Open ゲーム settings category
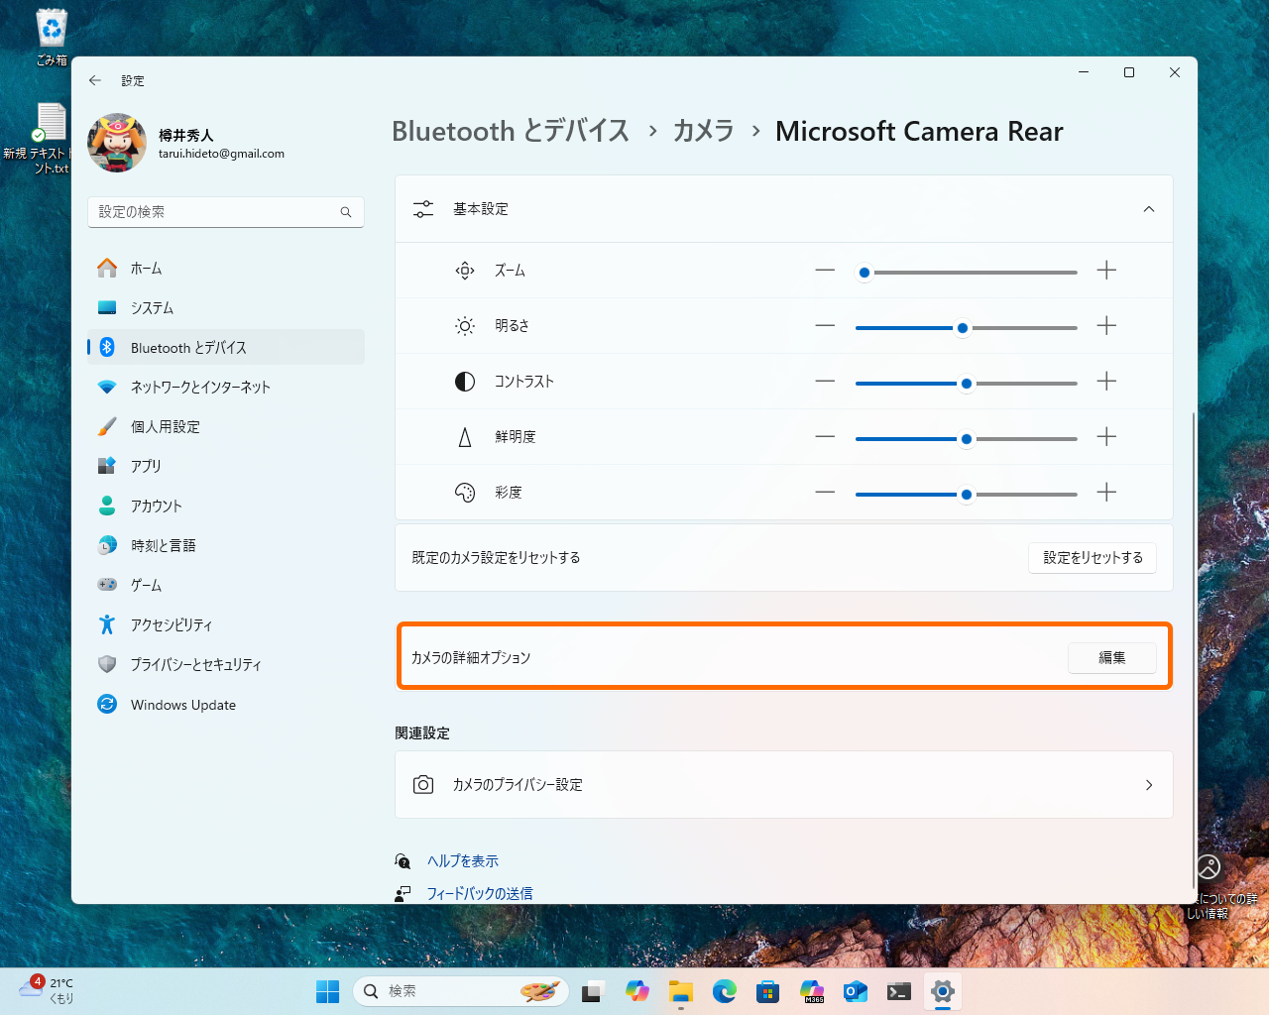1269x1015 pixels. [226, 586]
